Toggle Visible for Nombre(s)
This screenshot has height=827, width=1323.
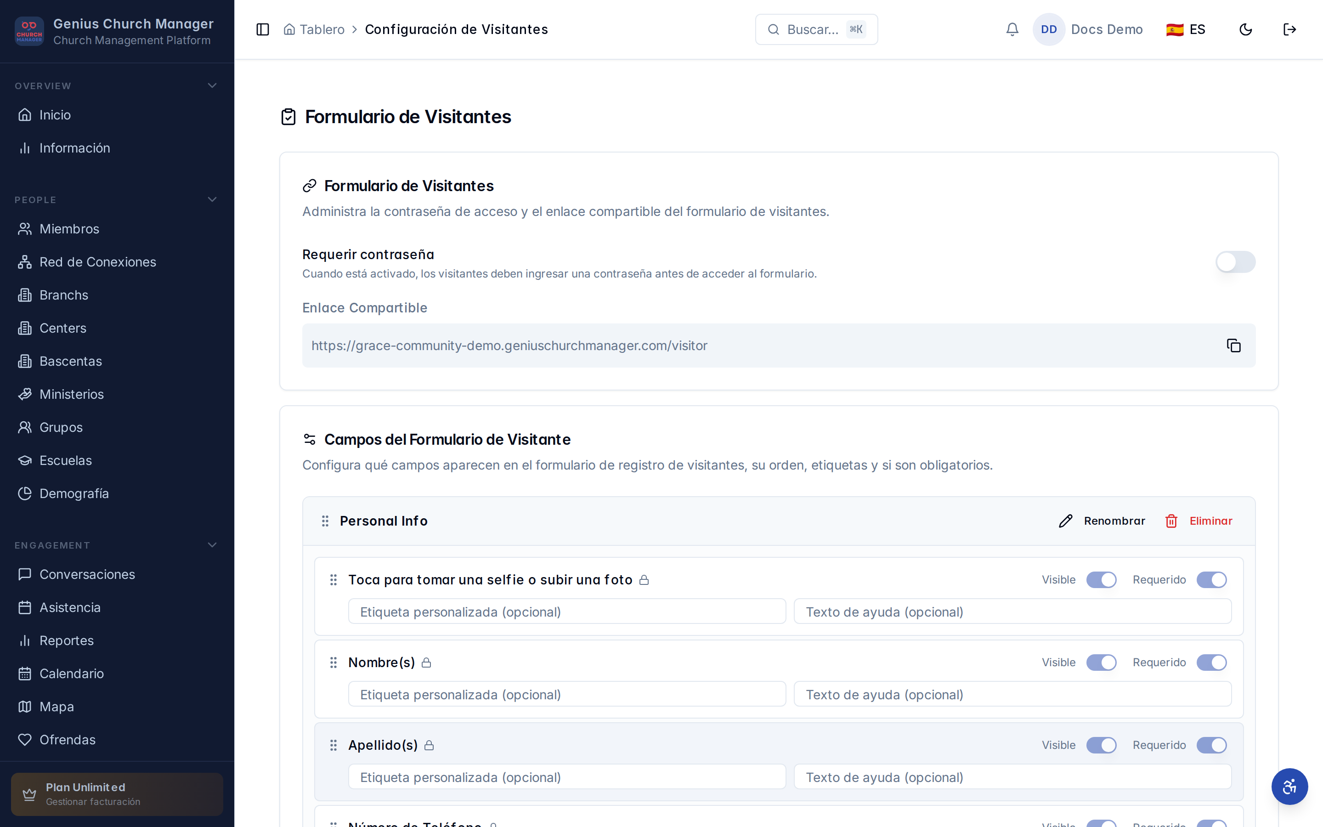coord(1101,663)
